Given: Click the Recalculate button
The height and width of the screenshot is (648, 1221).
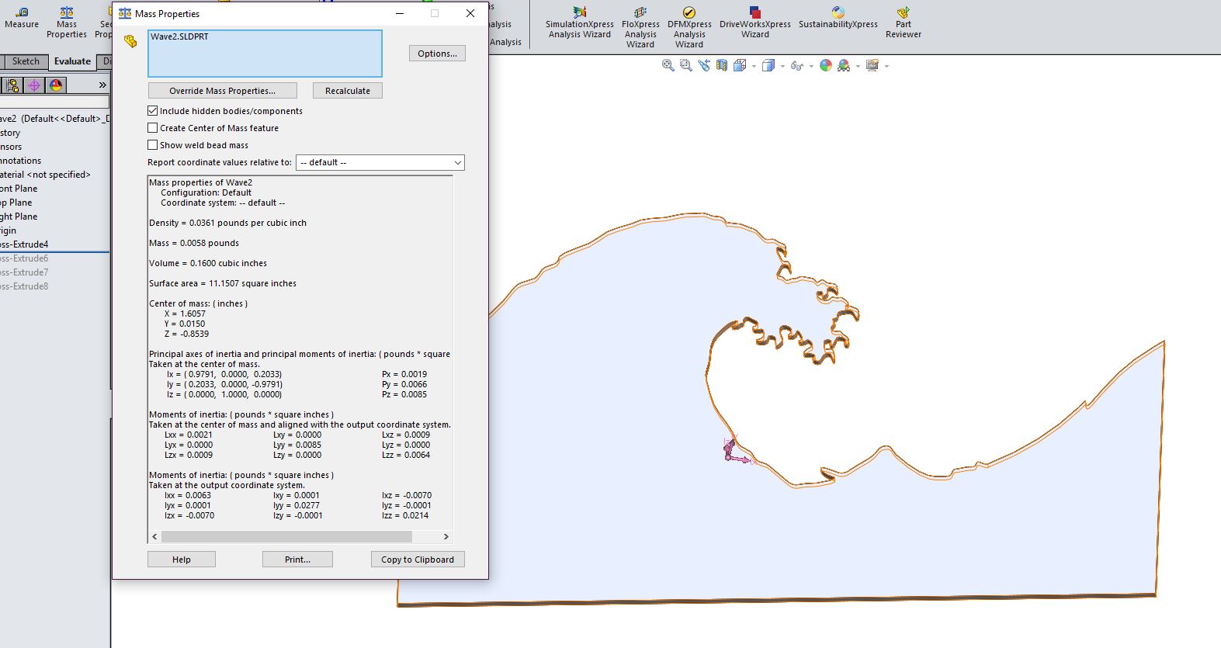Looking at the screenshot, I should tap(348, 91).
